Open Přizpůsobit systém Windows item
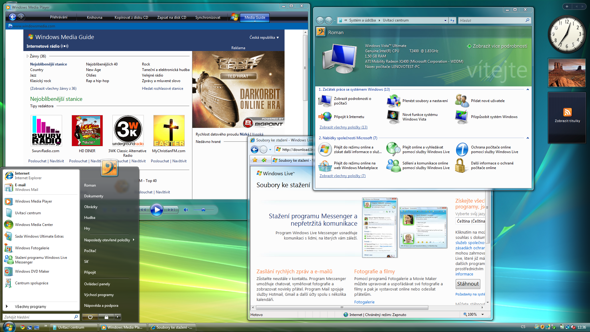 click(486, 117)
